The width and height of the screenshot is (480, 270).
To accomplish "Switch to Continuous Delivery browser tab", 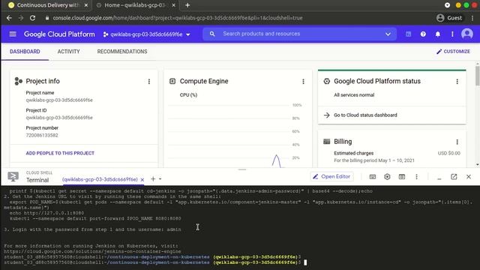I will [48, 5].
